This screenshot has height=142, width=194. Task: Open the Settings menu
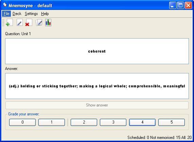(31, 14)
